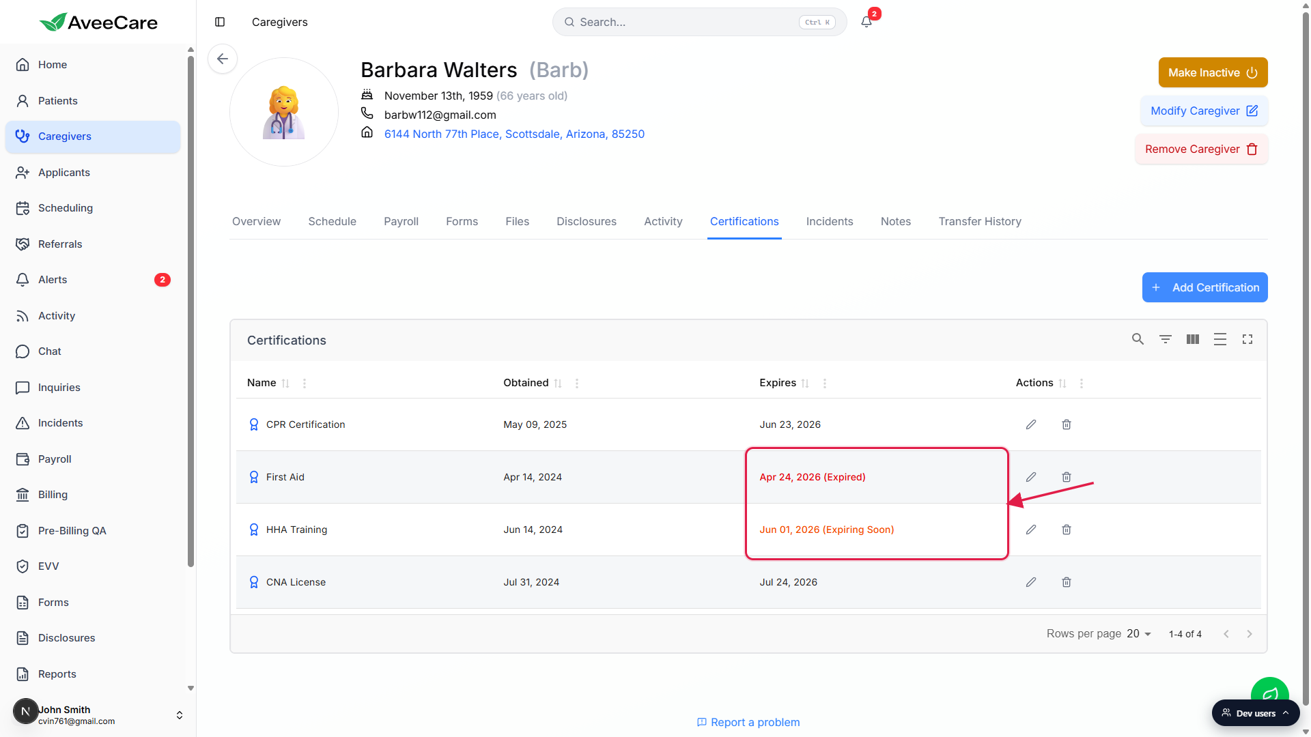Switch to the Transfer History tab

(x=979, y=221)
